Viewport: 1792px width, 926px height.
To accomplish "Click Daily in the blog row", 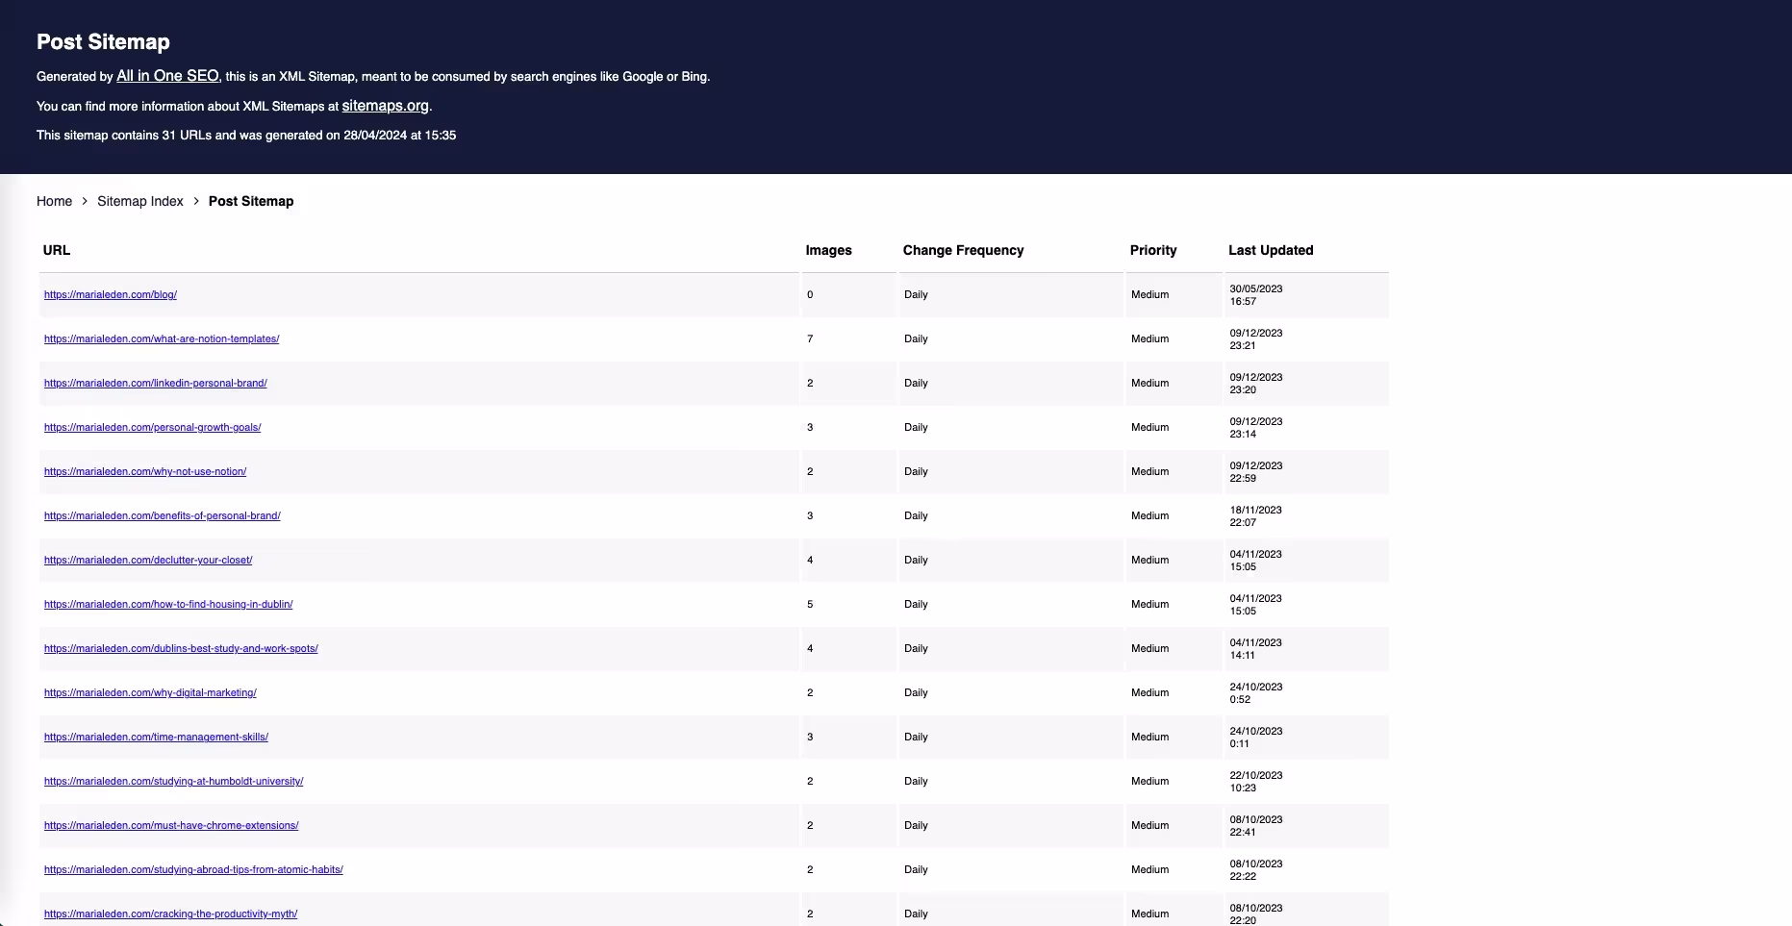I will [916, 294].
